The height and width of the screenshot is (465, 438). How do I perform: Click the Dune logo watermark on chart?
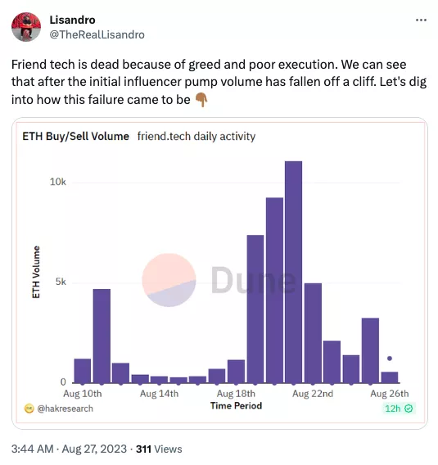[x=219, y=280]
